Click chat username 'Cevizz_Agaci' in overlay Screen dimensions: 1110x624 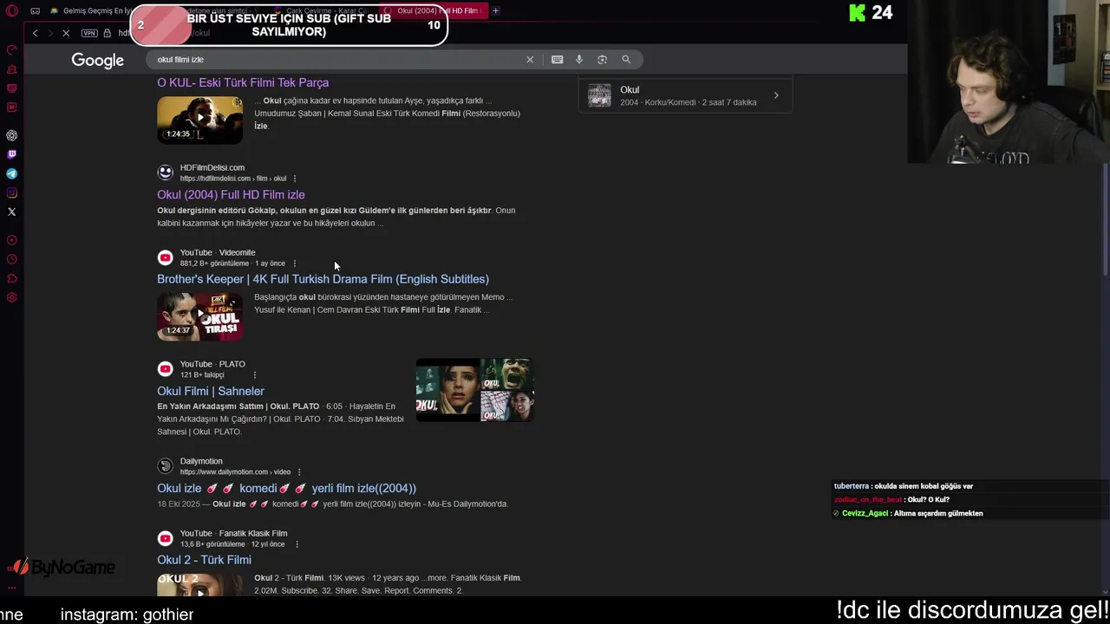point(865,513)
